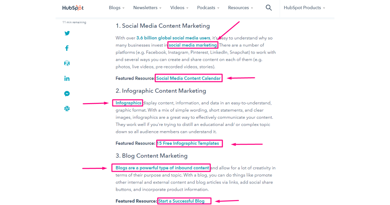Share via Facebook Messenger icon
This screenshot has width=390, height=205.
coord(67,94)
